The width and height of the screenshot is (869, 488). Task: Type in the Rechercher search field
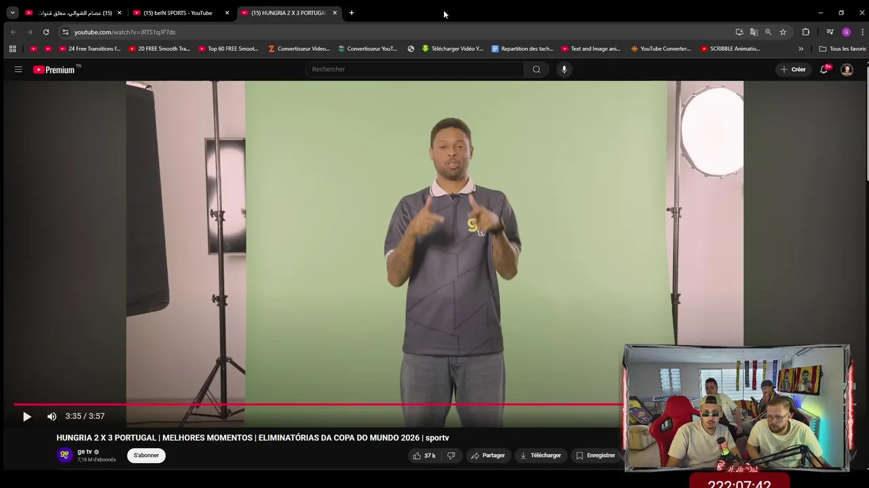(414, 69)
